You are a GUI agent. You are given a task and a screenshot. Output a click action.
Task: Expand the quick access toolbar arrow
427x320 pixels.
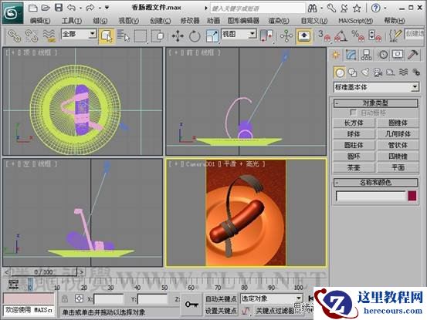[107, 8]
